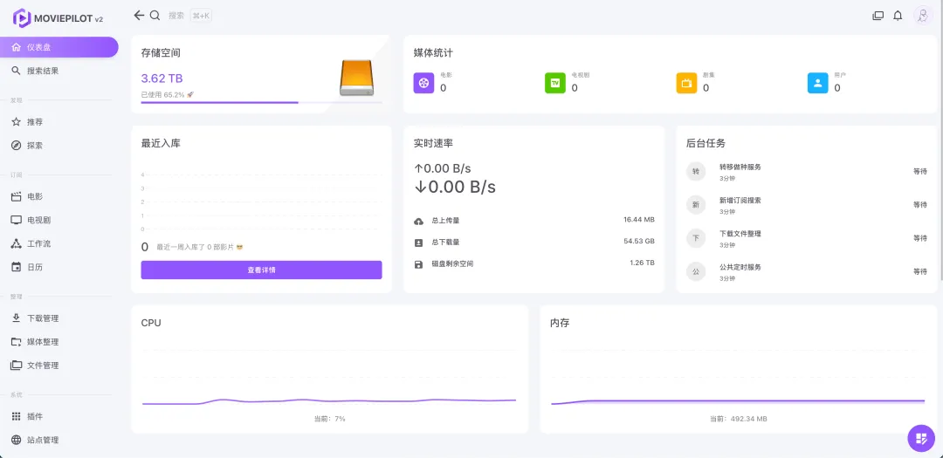This screenshot has height=458, width=943.
Task: Open 站点管理 site management
Action: 59,440
